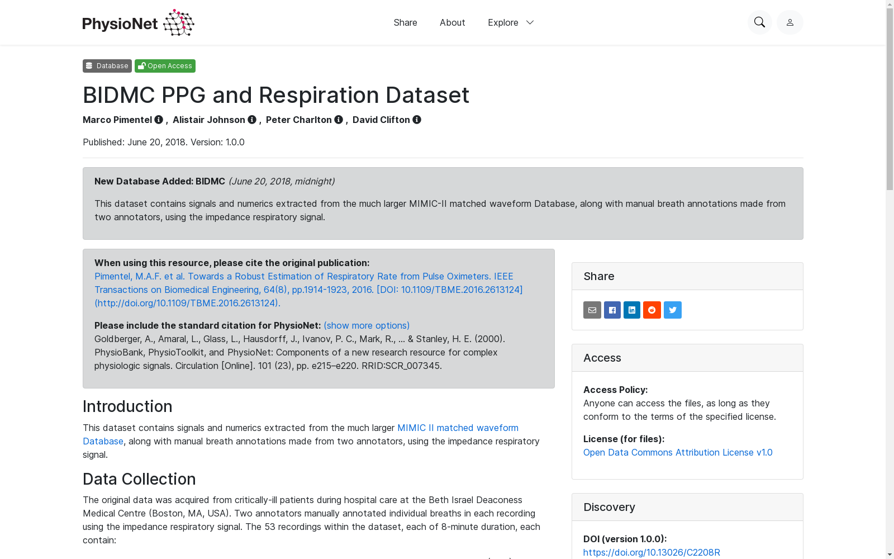Screen dimensions: 894x559
Task: Share on Reddit
Action: pos(652,310)
